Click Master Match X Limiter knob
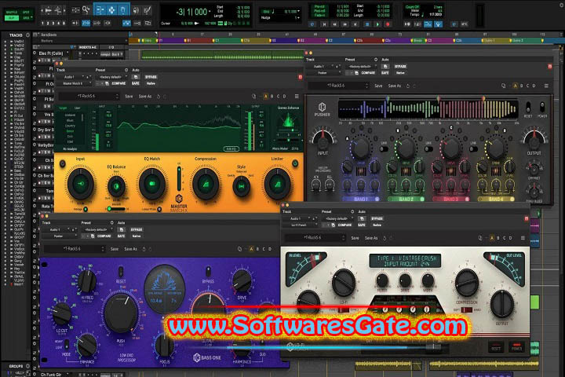The height and width of the screenshot is (377, 565). click(278, 185)
